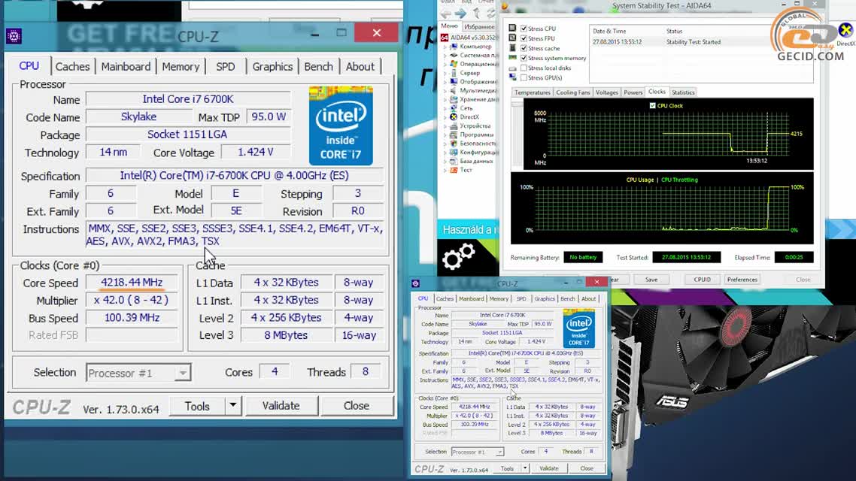Image resolution: width=856 pixels, height=481 pixels.
Task: Select the Безопасность shield icon
Action: pyautogui.click(x=453, y=143)
